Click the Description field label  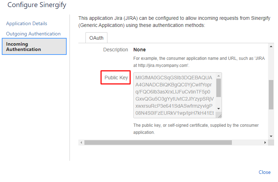pos(116,50)
